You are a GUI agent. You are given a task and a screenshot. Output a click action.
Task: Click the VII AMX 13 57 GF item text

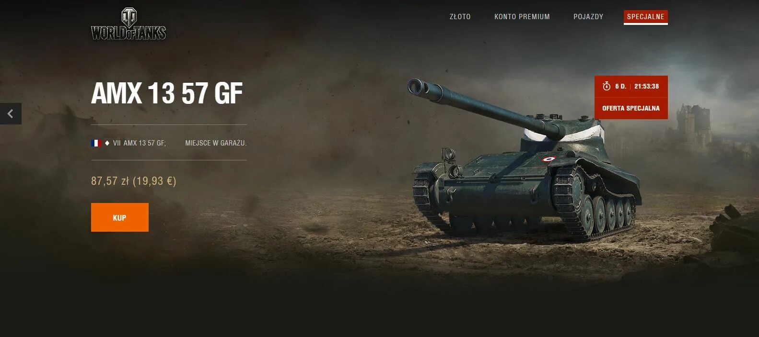point(139,143)
